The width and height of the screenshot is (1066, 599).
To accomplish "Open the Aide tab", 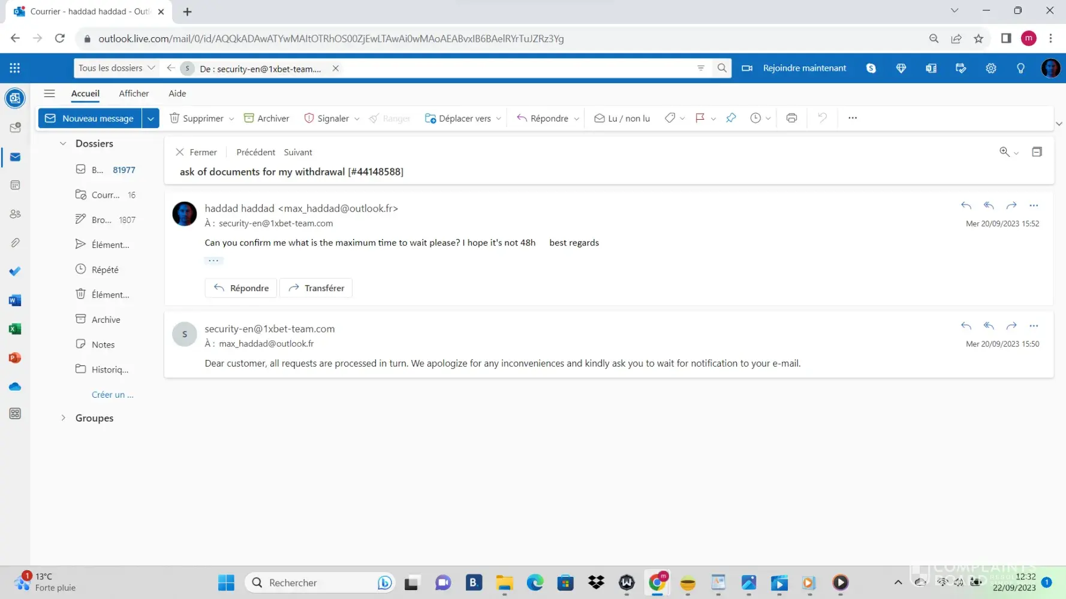I will point(177,93).
